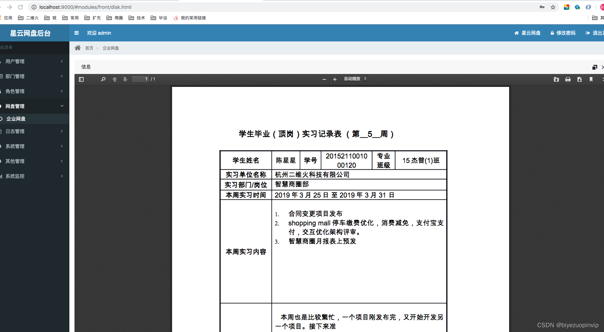Open the 毕设 bookmarks folder

159,18
